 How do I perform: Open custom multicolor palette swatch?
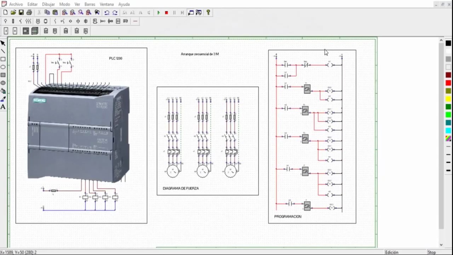click(x=448, y=138)
